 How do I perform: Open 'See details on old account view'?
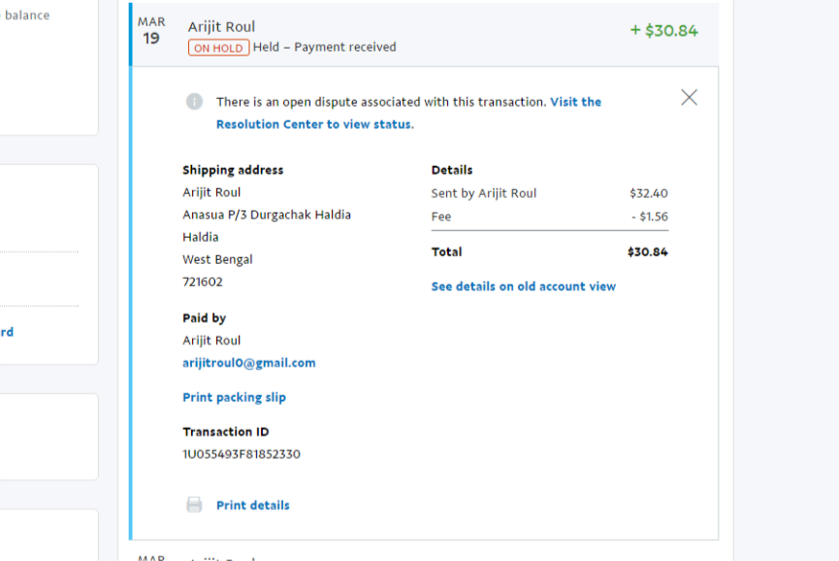pos(523,286)
